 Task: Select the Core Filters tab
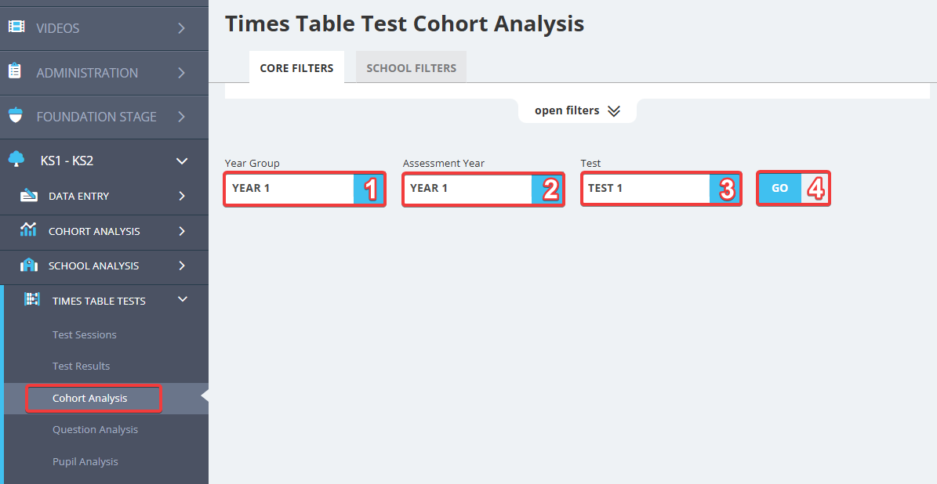pyautogui.click(x=296, y=67)
